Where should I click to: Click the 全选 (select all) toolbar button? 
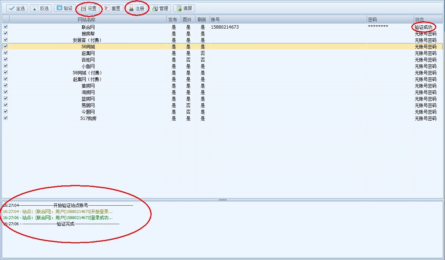(16, 8)
